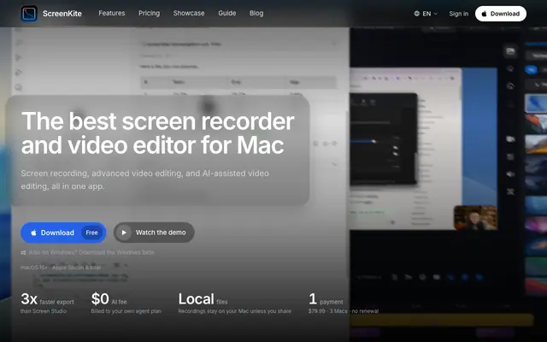Open the Features nav item

point(112,14)
